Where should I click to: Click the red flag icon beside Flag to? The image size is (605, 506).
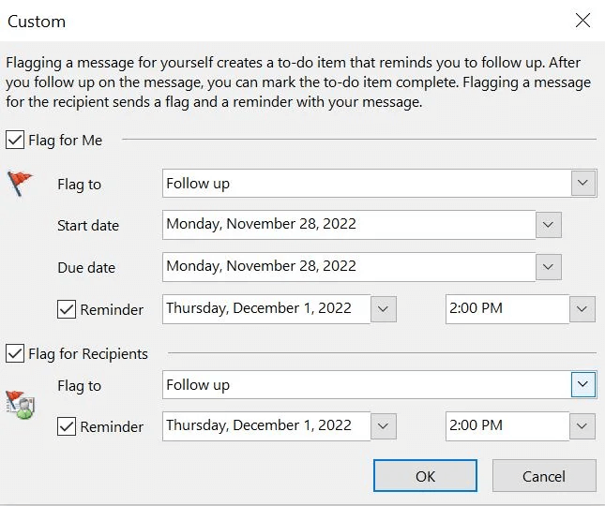[x=20, y=183]
